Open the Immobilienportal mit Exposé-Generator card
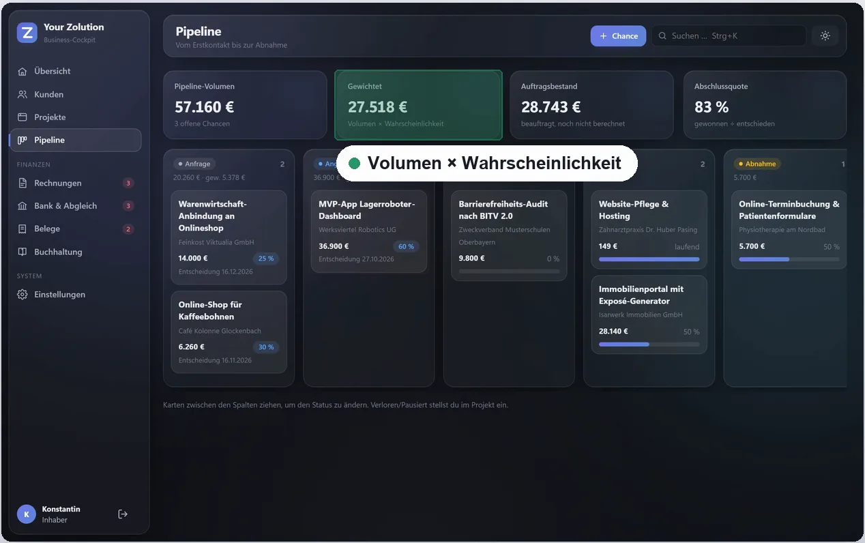The height and width of the screenshot is (543, 865). (649, 315)
